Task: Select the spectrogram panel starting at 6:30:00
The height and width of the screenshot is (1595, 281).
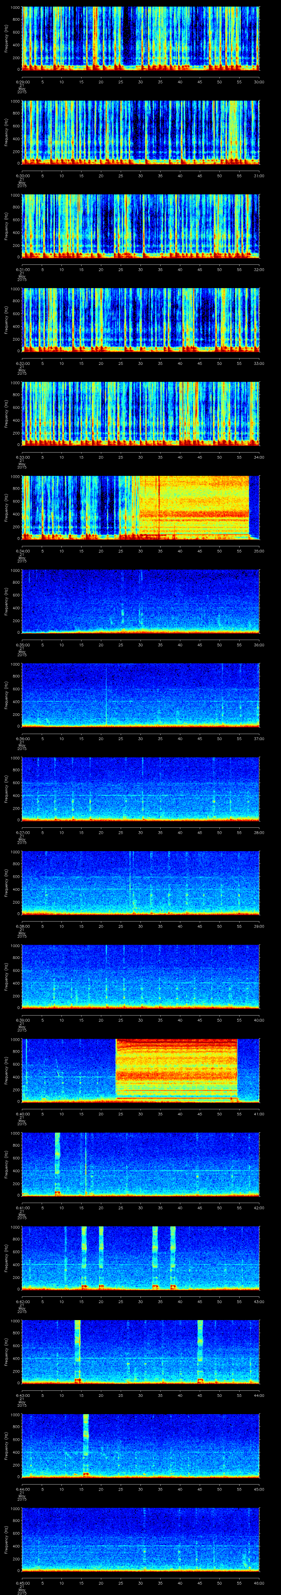Action: (141, 132)
